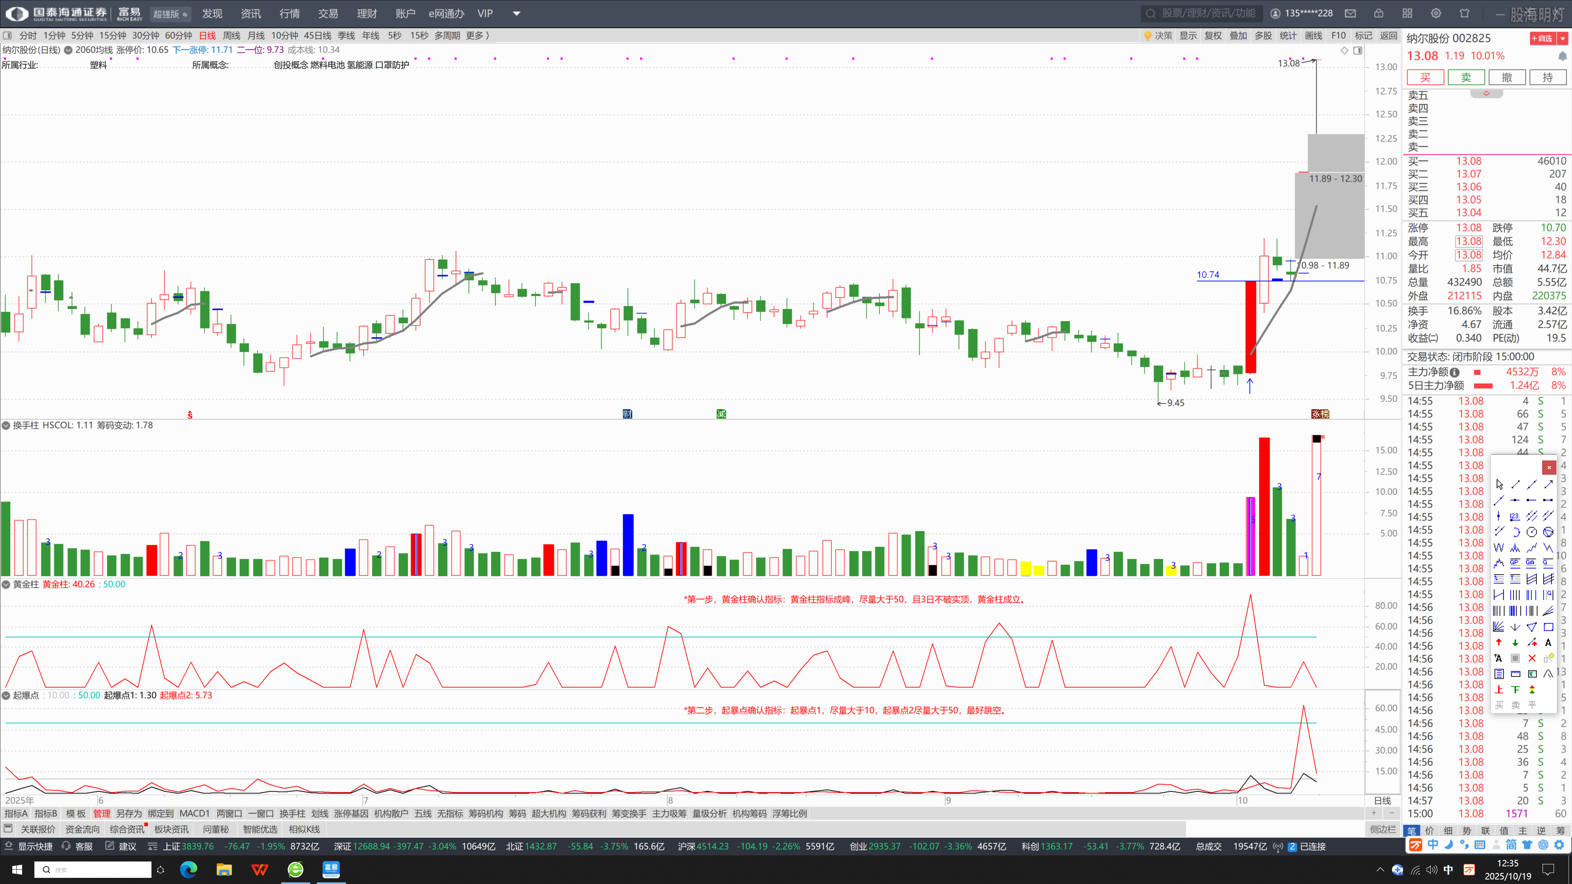Open the mail envelope icon
The image size is (1572, 884).
tap(1351, 14)
